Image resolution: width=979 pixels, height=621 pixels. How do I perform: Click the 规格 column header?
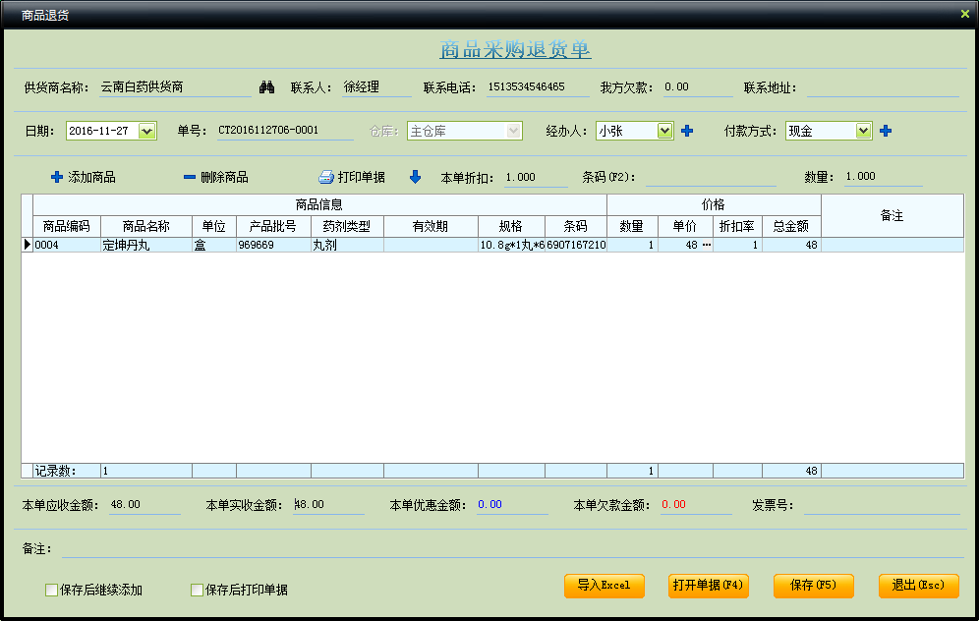point(511,227)
